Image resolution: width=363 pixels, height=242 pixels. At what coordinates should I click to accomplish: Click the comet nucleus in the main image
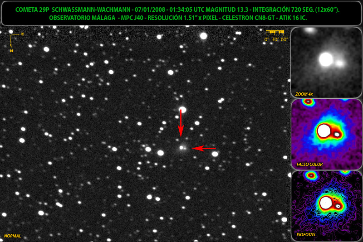click(x=181, y=147)
